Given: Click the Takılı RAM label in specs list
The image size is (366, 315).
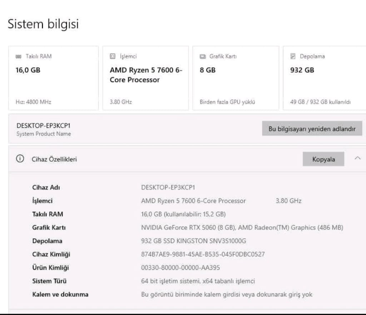Looking at the screenshot, I should pos(48,214).
